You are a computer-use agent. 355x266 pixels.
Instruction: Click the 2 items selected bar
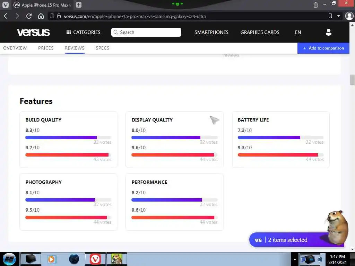(x=296, y=240)
